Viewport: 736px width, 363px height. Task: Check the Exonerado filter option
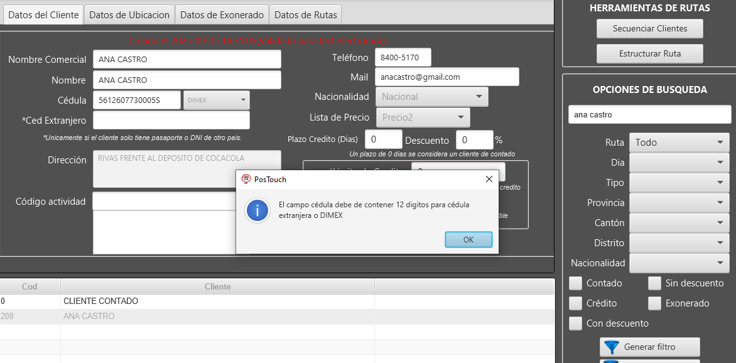(x=654, y=303)
